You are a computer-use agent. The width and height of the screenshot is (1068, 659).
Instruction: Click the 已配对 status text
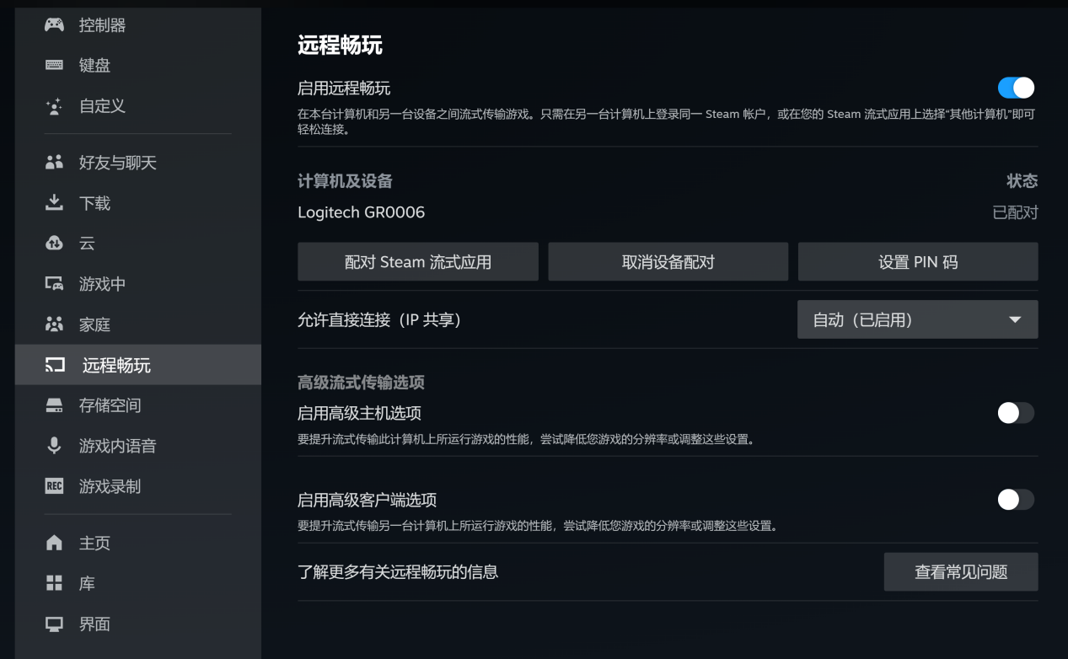tap(1015, 212)
